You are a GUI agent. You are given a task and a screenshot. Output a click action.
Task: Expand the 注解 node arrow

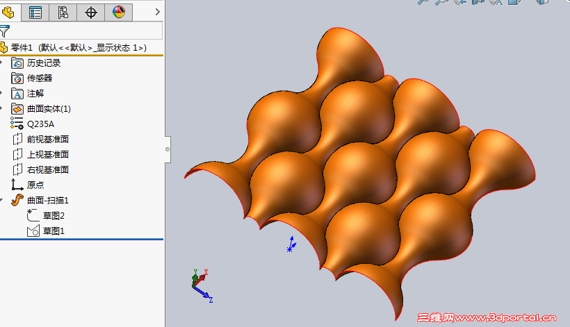click(1, 93)
